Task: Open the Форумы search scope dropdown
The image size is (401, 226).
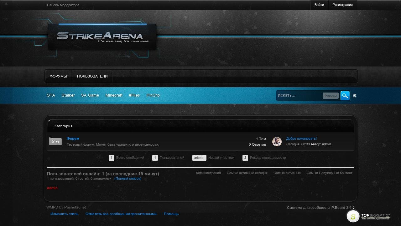Action: (331, 96)
